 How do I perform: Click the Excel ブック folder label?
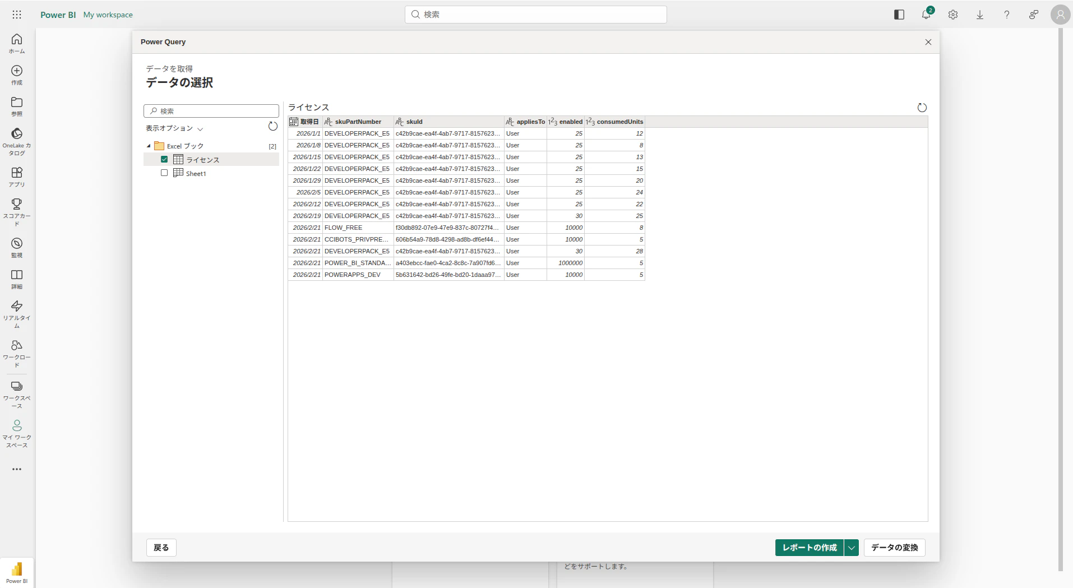pyautogui.click(x=185, y=146)
